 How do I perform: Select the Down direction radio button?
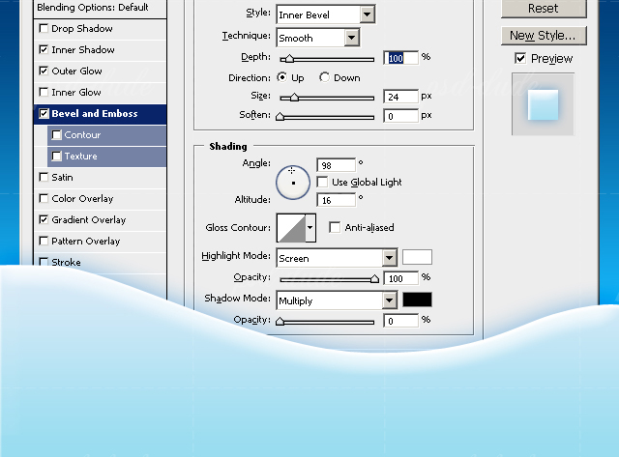(x=325, y=77)
